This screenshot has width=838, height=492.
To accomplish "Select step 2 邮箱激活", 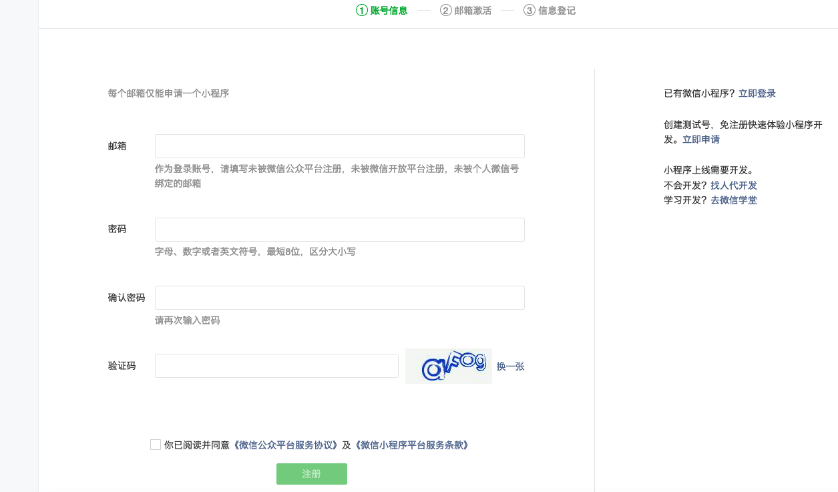I will point(465,11).
